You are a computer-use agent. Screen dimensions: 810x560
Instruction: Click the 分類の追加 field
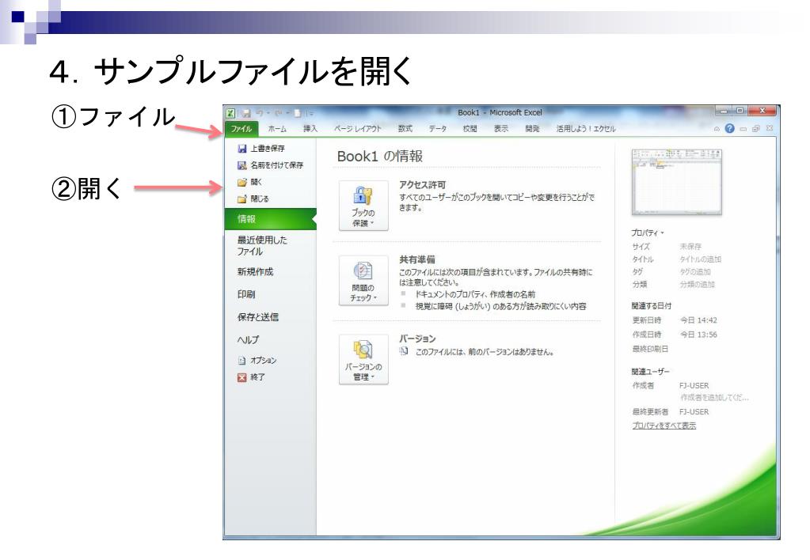point(697,285)
